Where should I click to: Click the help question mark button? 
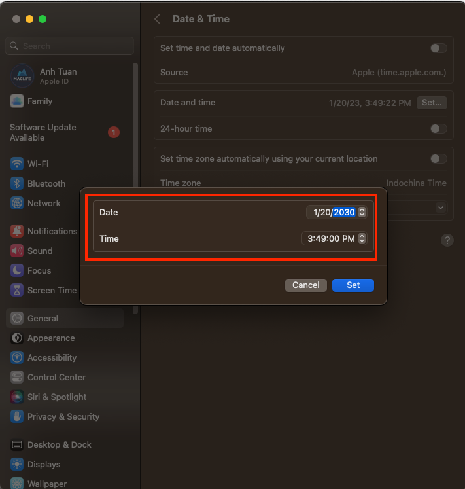447,240
